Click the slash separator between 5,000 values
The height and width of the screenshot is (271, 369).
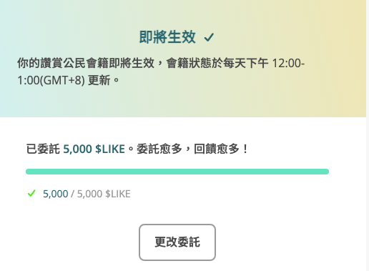click(x=72, y=194)
